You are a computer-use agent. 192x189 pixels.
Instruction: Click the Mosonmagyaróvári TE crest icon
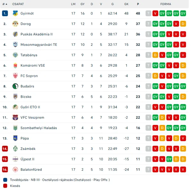click(x=15, y=45)
